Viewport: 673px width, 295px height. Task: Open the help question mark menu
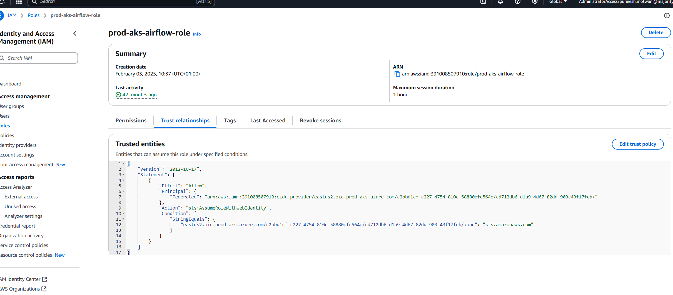517,2
